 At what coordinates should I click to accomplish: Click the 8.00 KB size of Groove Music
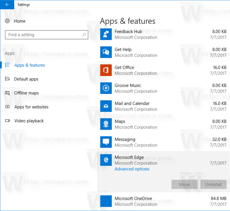point(219,86)
